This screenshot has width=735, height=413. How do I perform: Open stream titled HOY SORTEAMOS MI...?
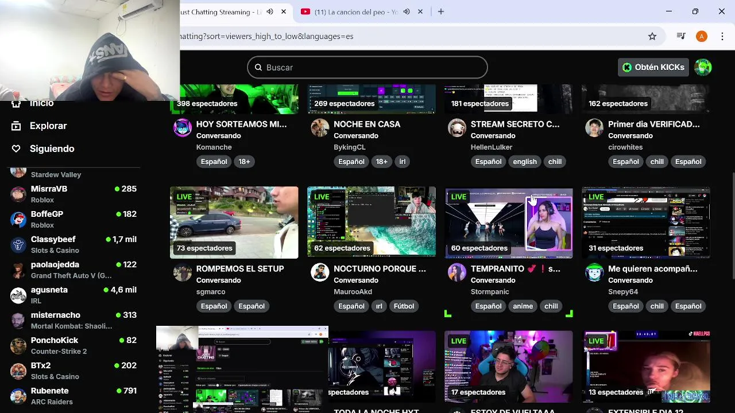coord(241,124)
